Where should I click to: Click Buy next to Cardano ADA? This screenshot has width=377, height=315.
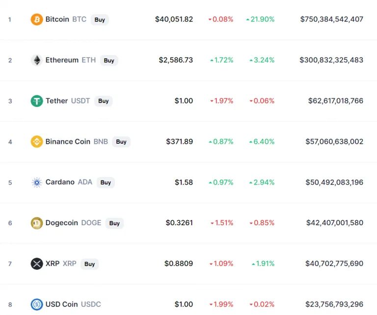click(x=106, y=183)
